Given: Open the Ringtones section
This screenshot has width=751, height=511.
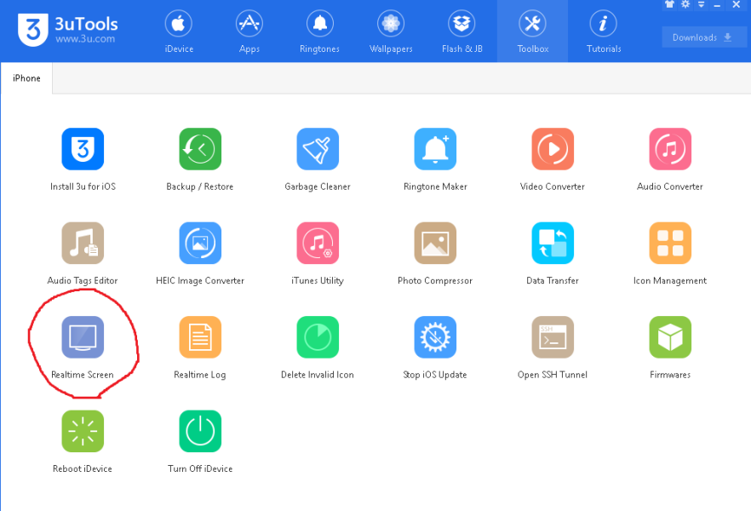Looking at the screenshot, I should click(x=319, y=32).
